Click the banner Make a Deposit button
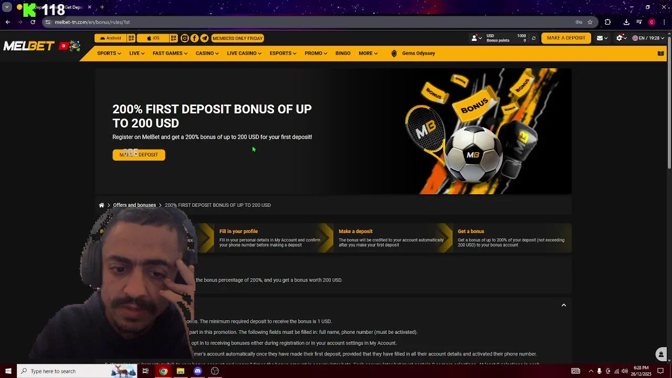Image resolution: width=672 pixels, height=378 pixels. pyautogui.click(x=139, y=155)
